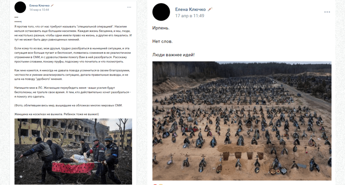This screenshot has height=185, width=345.
Task: Click the 'Напишите мне в ЛС' paragraph
Action: [73, 92]
